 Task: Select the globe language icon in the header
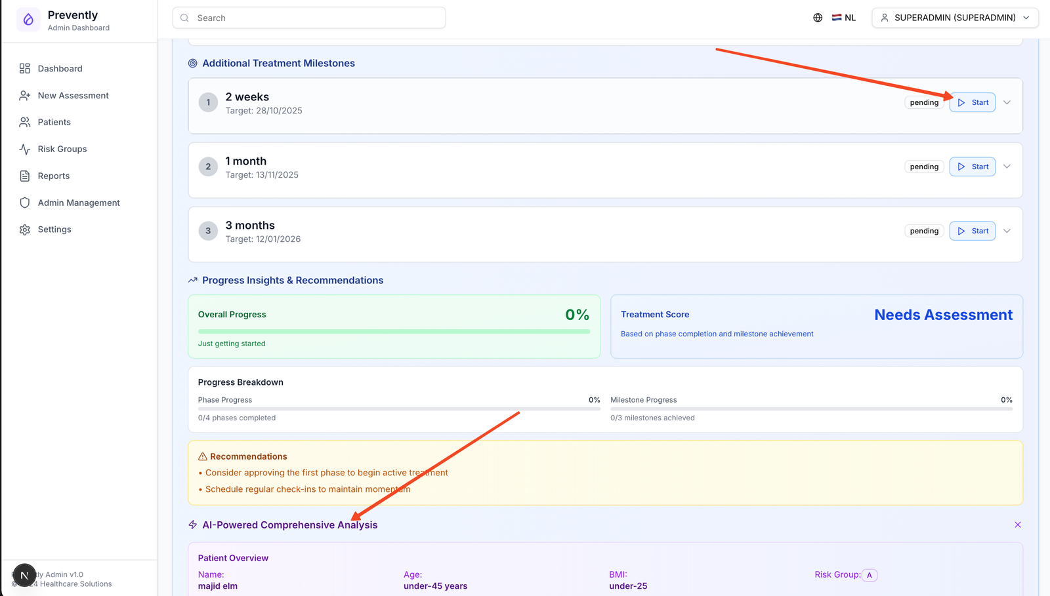click(x=818, y=18)
